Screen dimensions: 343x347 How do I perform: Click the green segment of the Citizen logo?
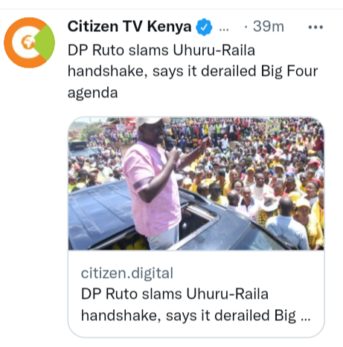46,42
